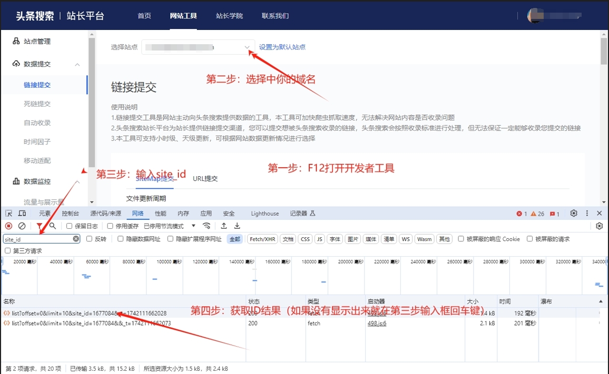Viewport: 609px width, 374px height.
Task: Open the user avatar in header
Action: click(x=535, y=16)
